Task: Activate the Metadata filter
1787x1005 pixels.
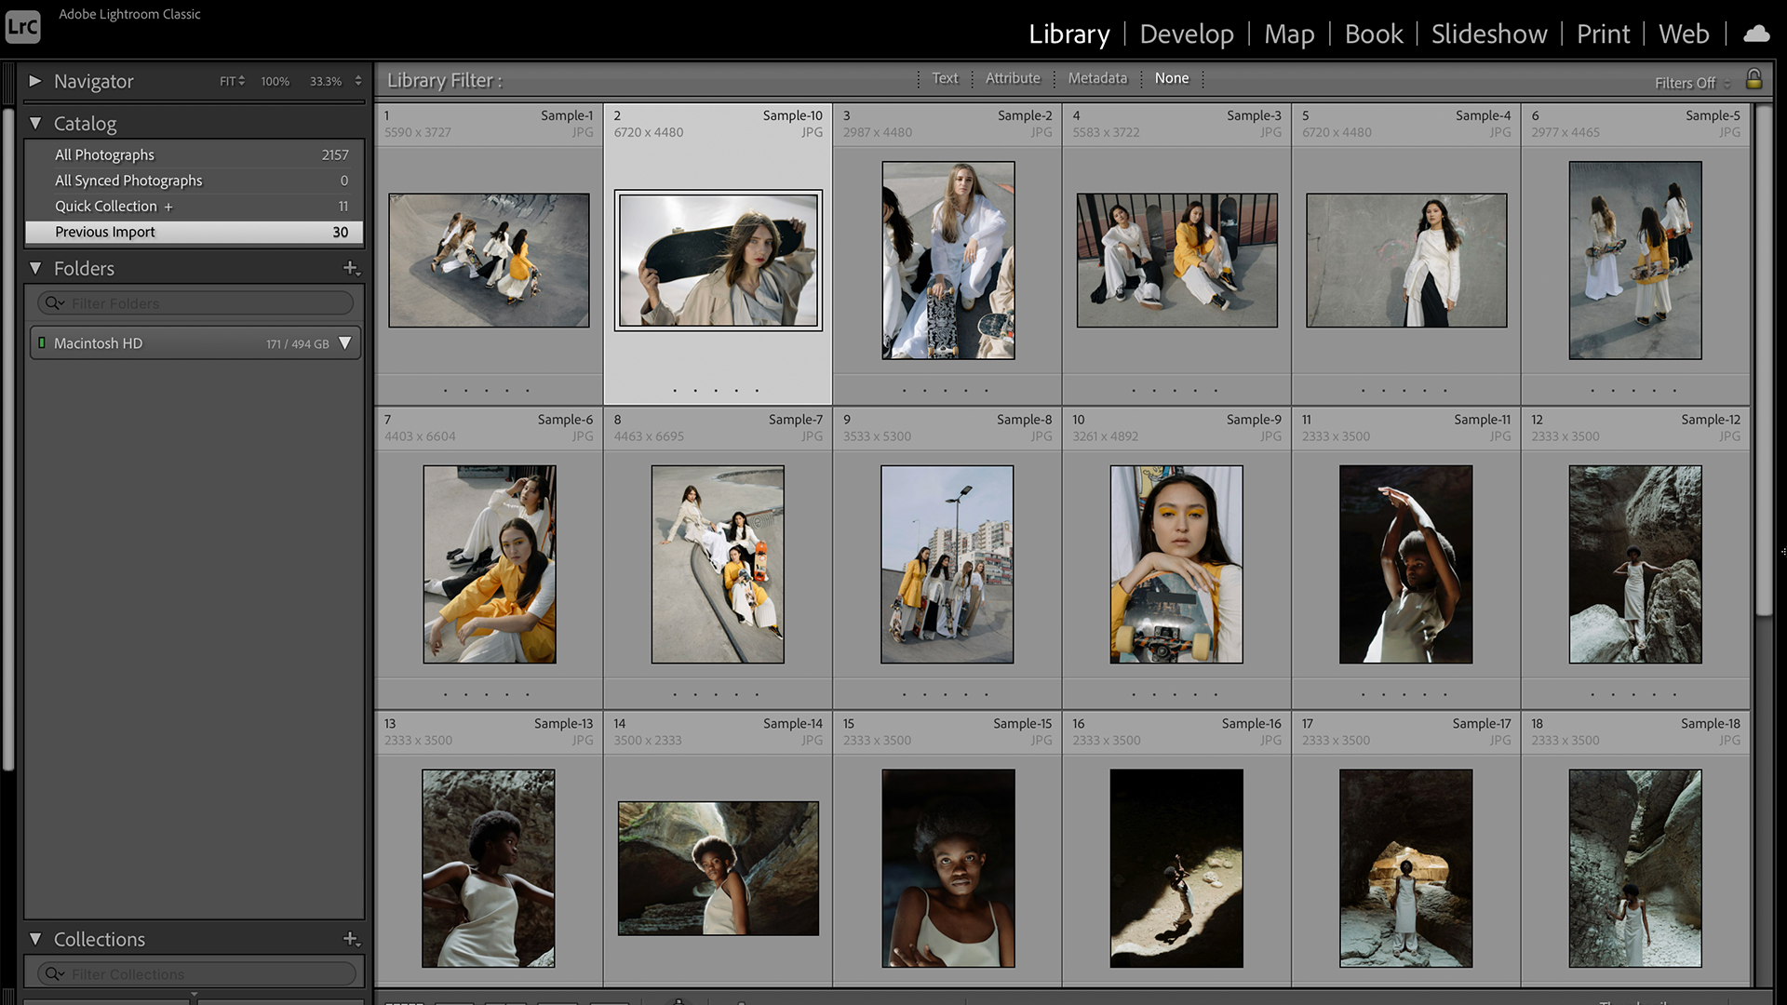Action: coord(1097,78)
